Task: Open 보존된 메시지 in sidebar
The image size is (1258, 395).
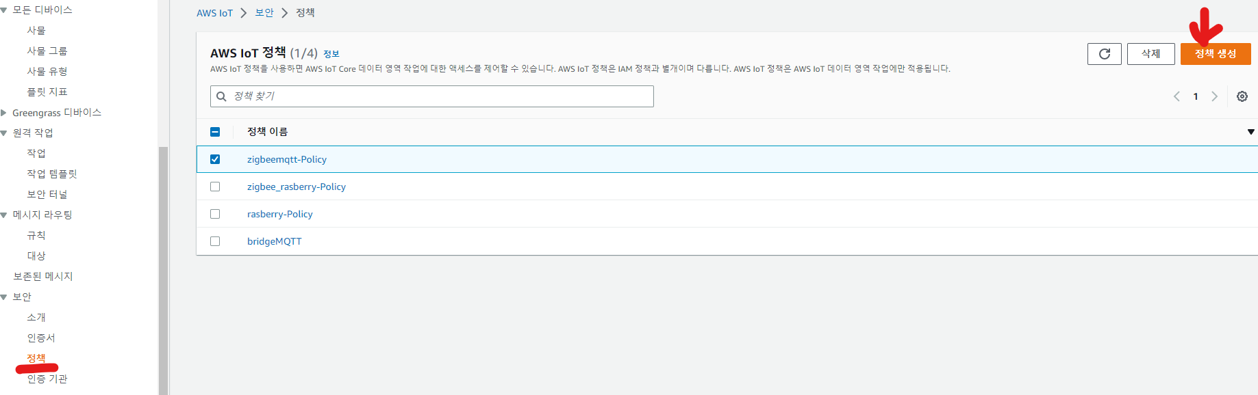Action: (43, 277)
